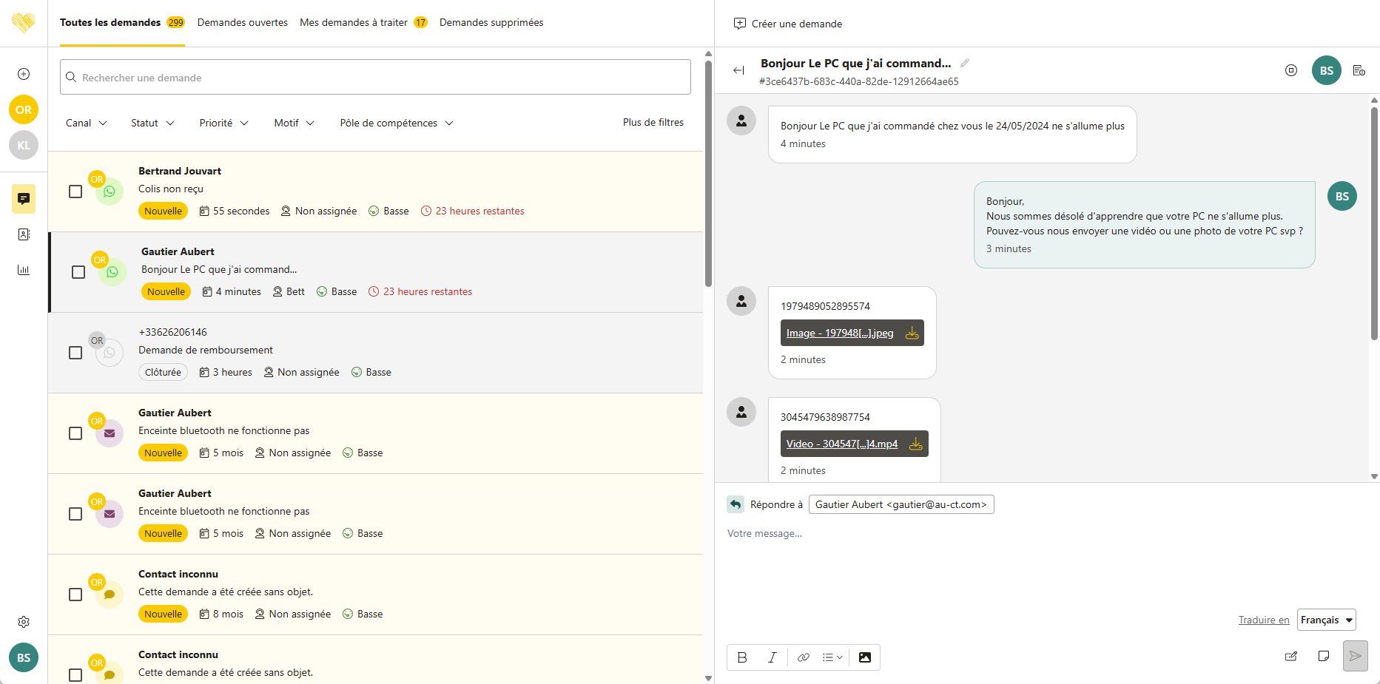Screen dimensions: 1380x684
Task: Collapse conversation panel with back arrow
Action: point(738,70)
